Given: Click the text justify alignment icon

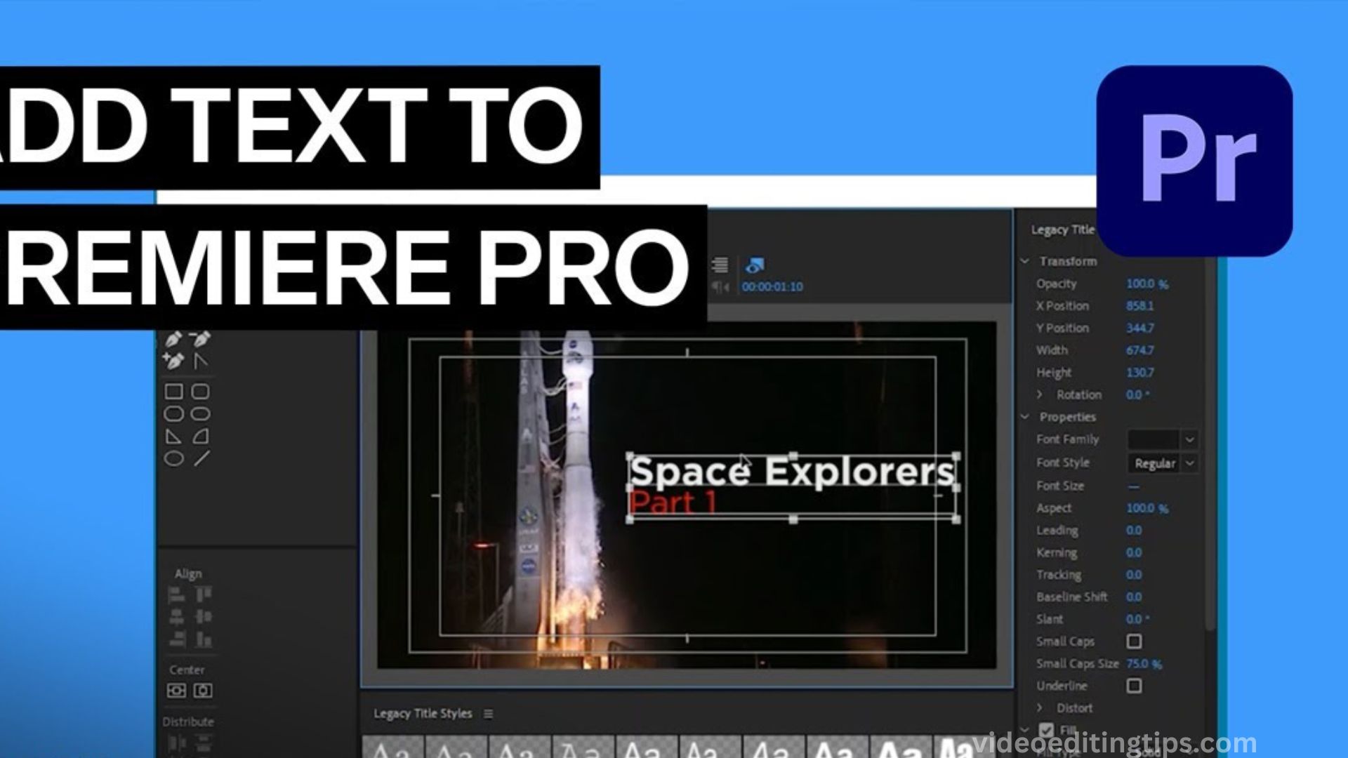Looking at the screenshot, I should click(x=720, y=265).
